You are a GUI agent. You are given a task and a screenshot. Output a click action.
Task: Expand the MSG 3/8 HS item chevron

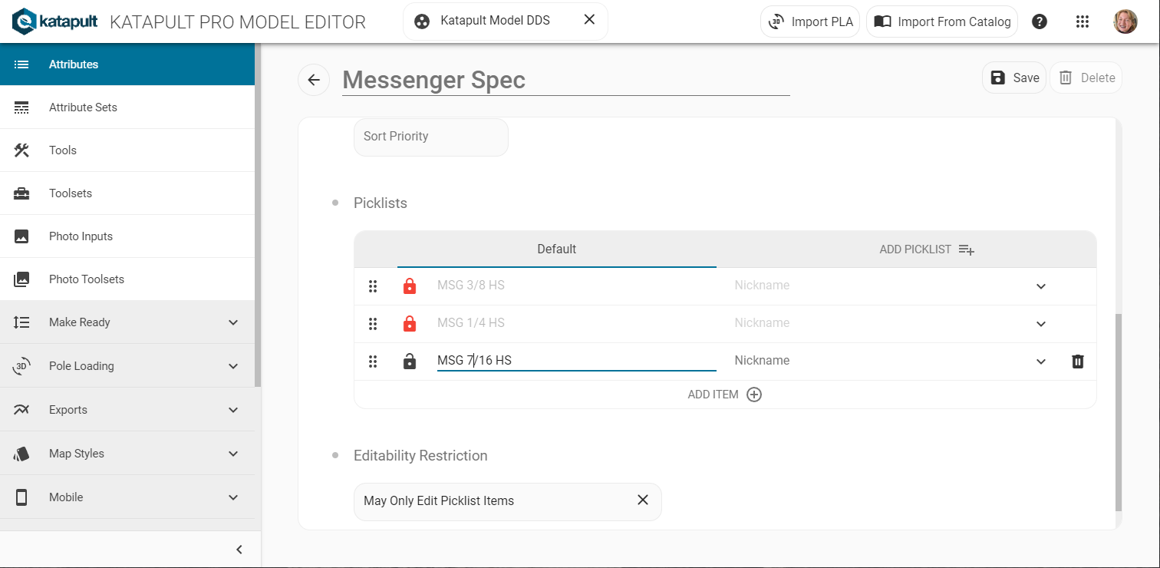[x=1041, y=286]
